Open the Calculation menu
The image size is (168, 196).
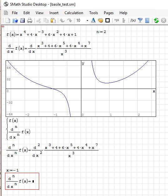tap(74, 13)
